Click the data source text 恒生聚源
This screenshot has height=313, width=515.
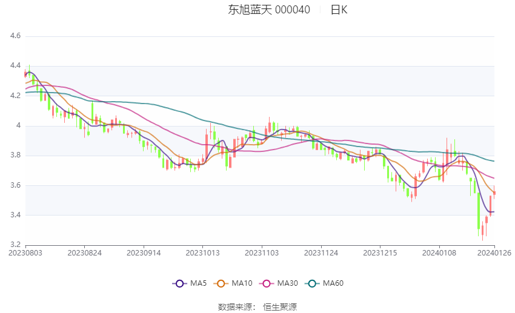(280, 307)
